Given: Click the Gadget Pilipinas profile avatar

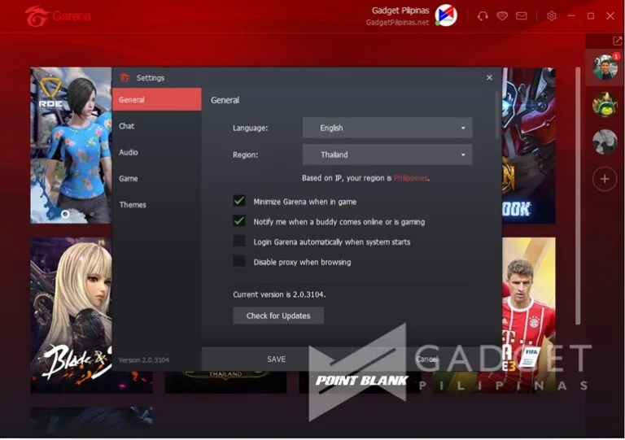Looking at the screenshot, I should tap(446, 15).
